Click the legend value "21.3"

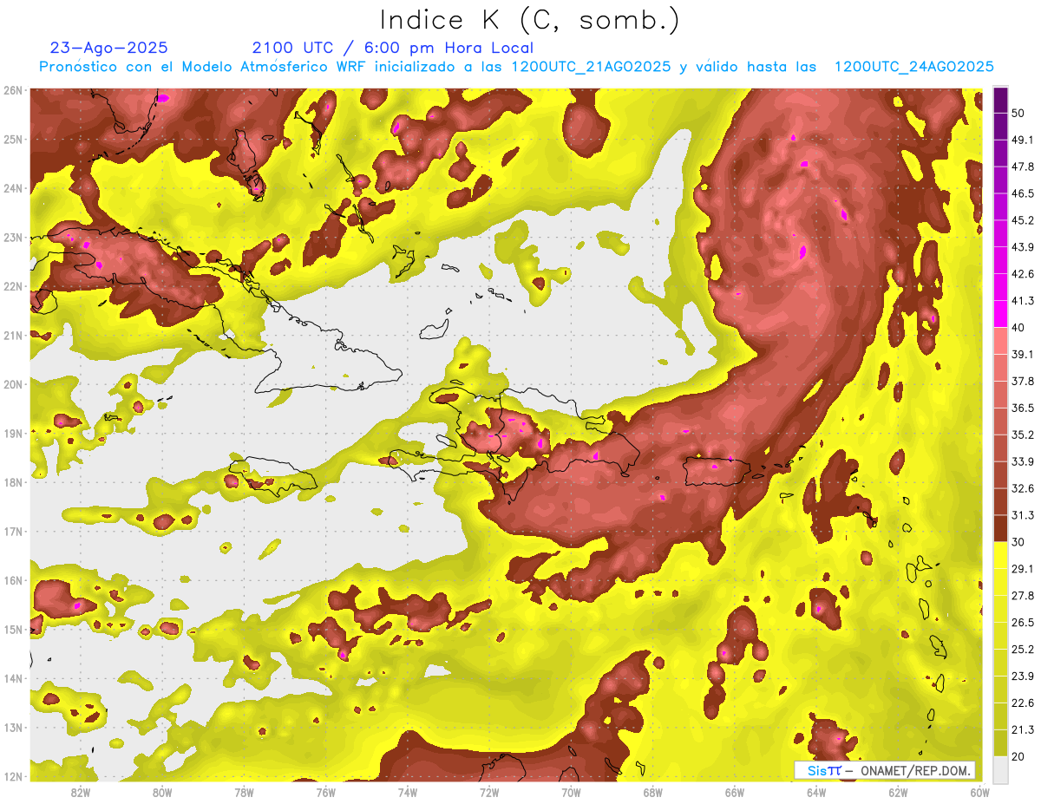tap(1023, 729)
